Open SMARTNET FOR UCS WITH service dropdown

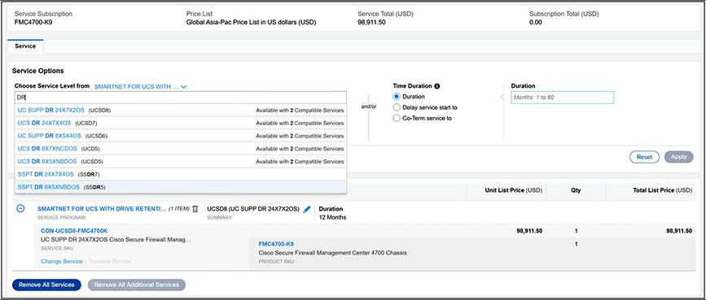(141, 86)
